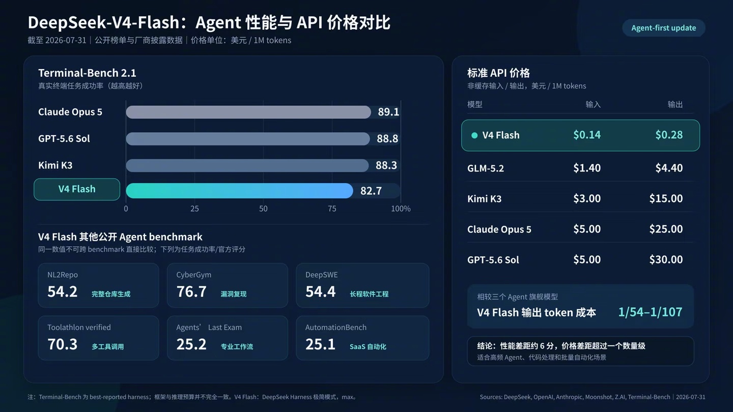Click the SaaS 自动化 tag
733x412 pixels.
[x=368, y=347]
